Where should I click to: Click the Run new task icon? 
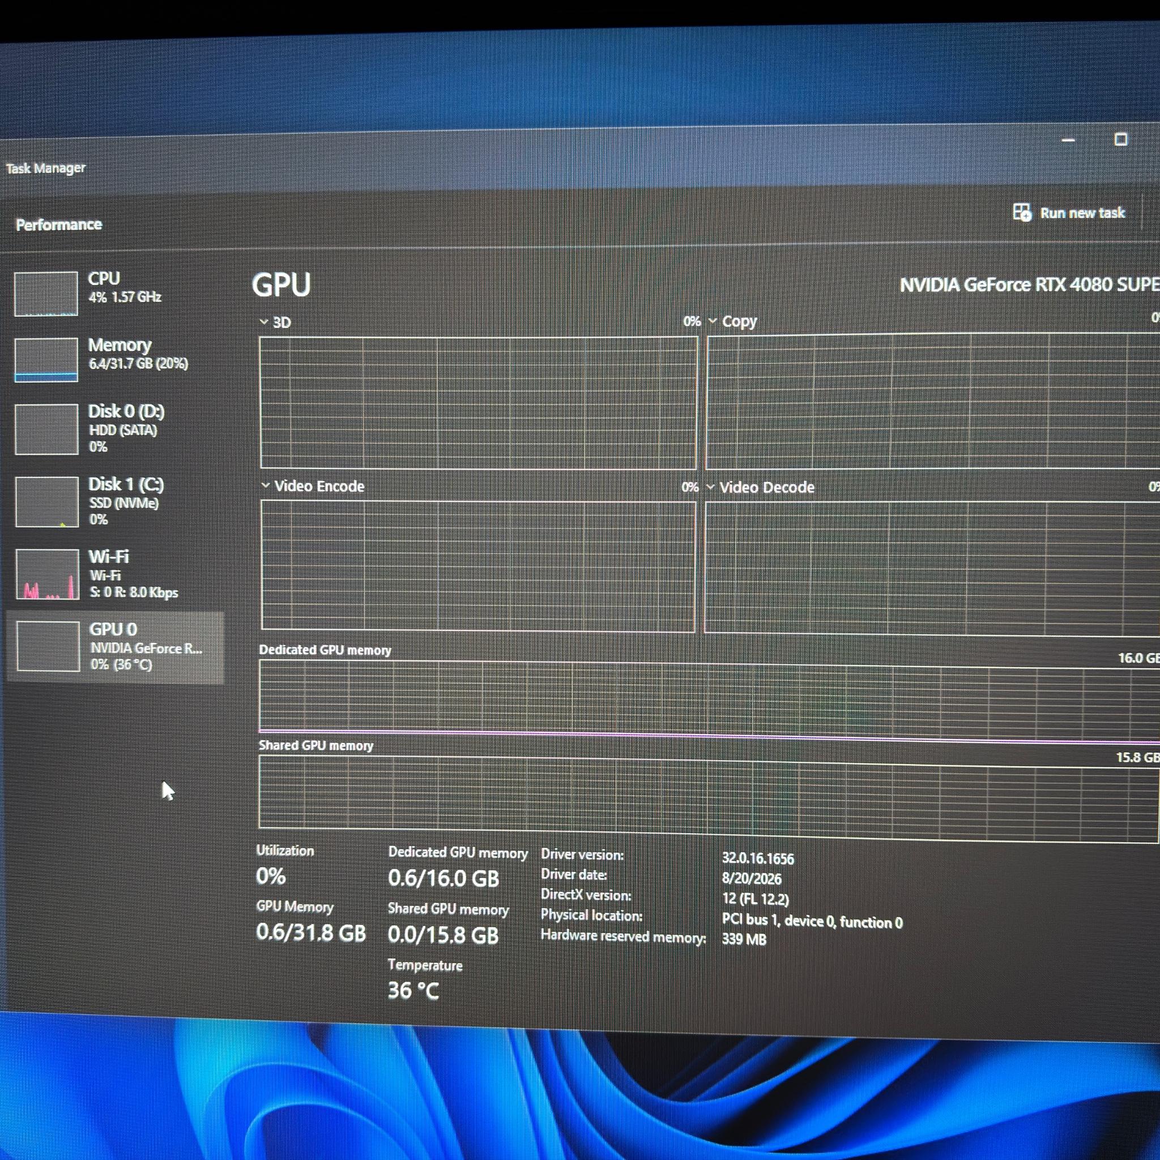[x=1022, y=212]
